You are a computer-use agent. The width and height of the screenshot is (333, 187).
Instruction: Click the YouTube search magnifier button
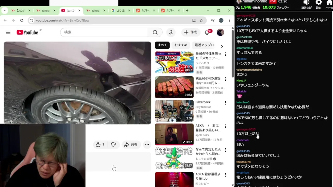click(x=155, y=32)
